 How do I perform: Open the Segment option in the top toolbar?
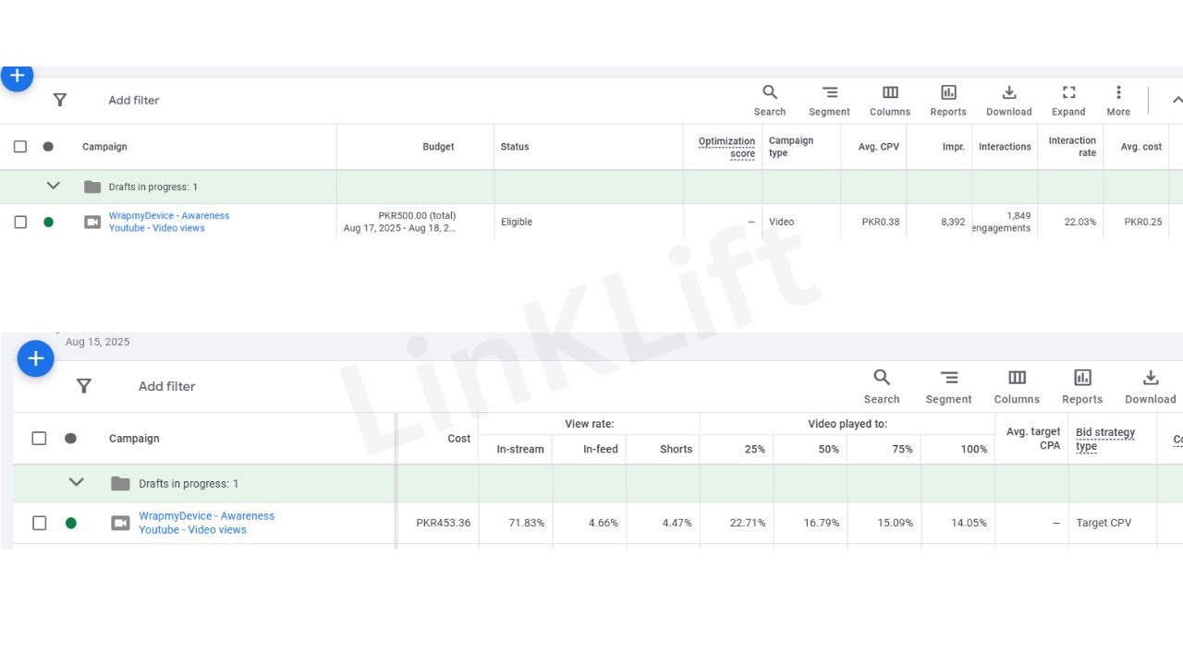point(829,93)
